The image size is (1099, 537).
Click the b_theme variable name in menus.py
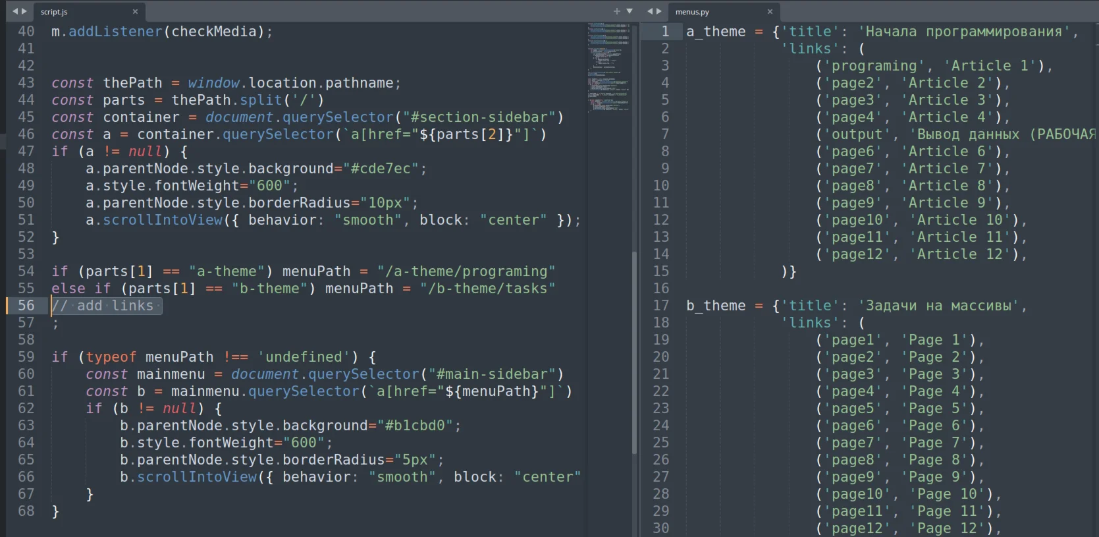point(716,306)
